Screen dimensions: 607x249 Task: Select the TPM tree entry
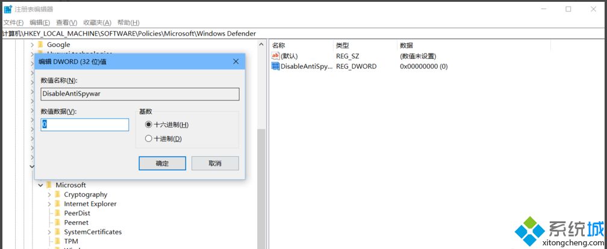(71, 241)
